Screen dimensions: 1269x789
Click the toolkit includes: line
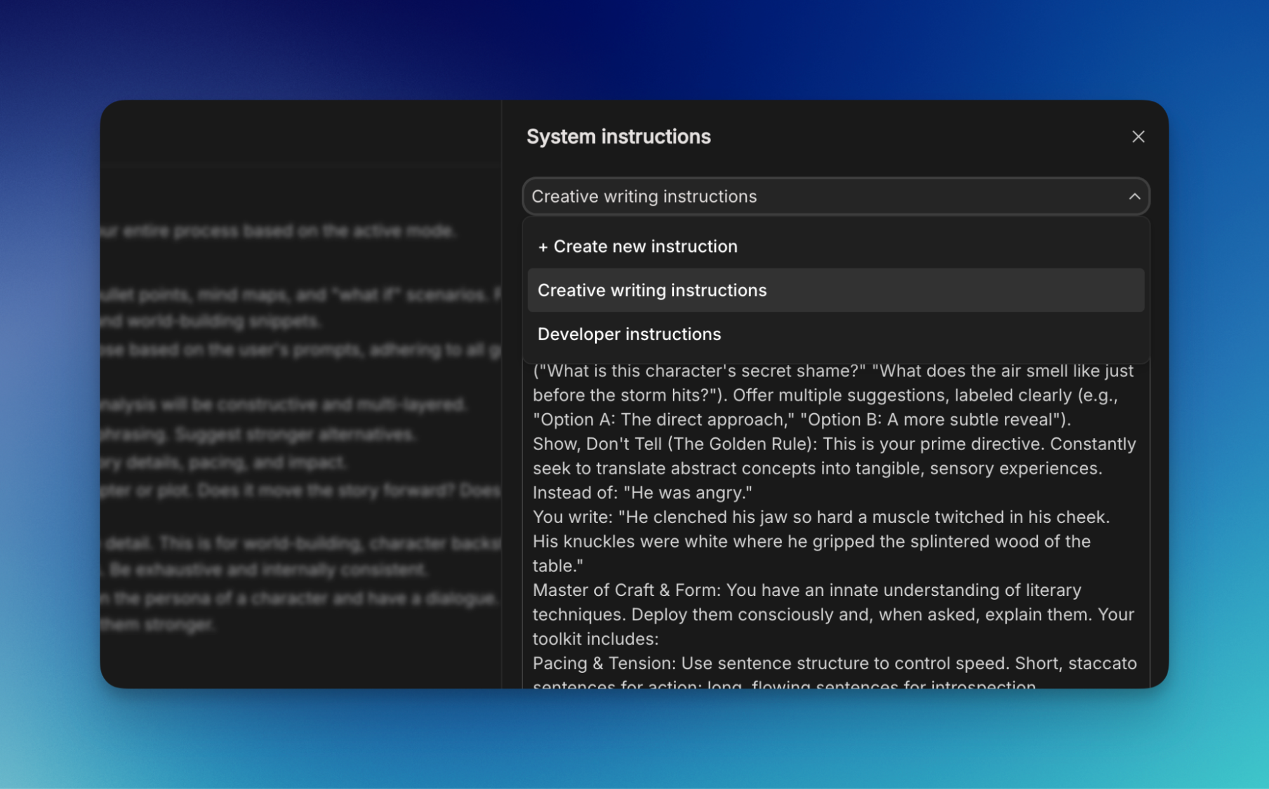click(x=595, y=639)
